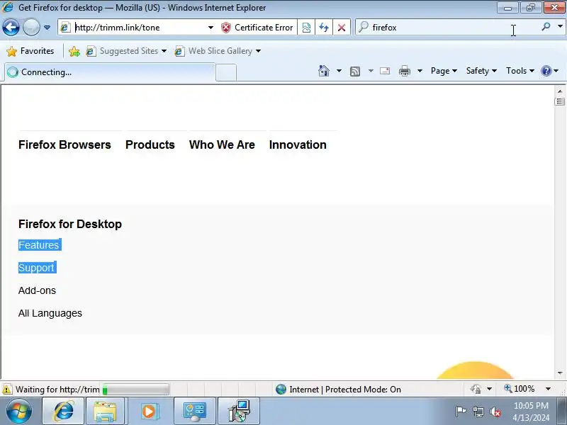Open the recent pages dropdown beside Forward

pyautogui.click(x=47, y=28)
